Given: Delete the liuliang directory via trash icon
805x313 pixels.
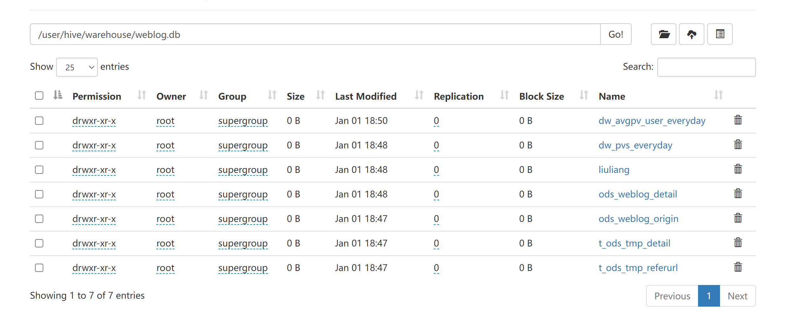Looking at the screenshot, I should 738,169.
